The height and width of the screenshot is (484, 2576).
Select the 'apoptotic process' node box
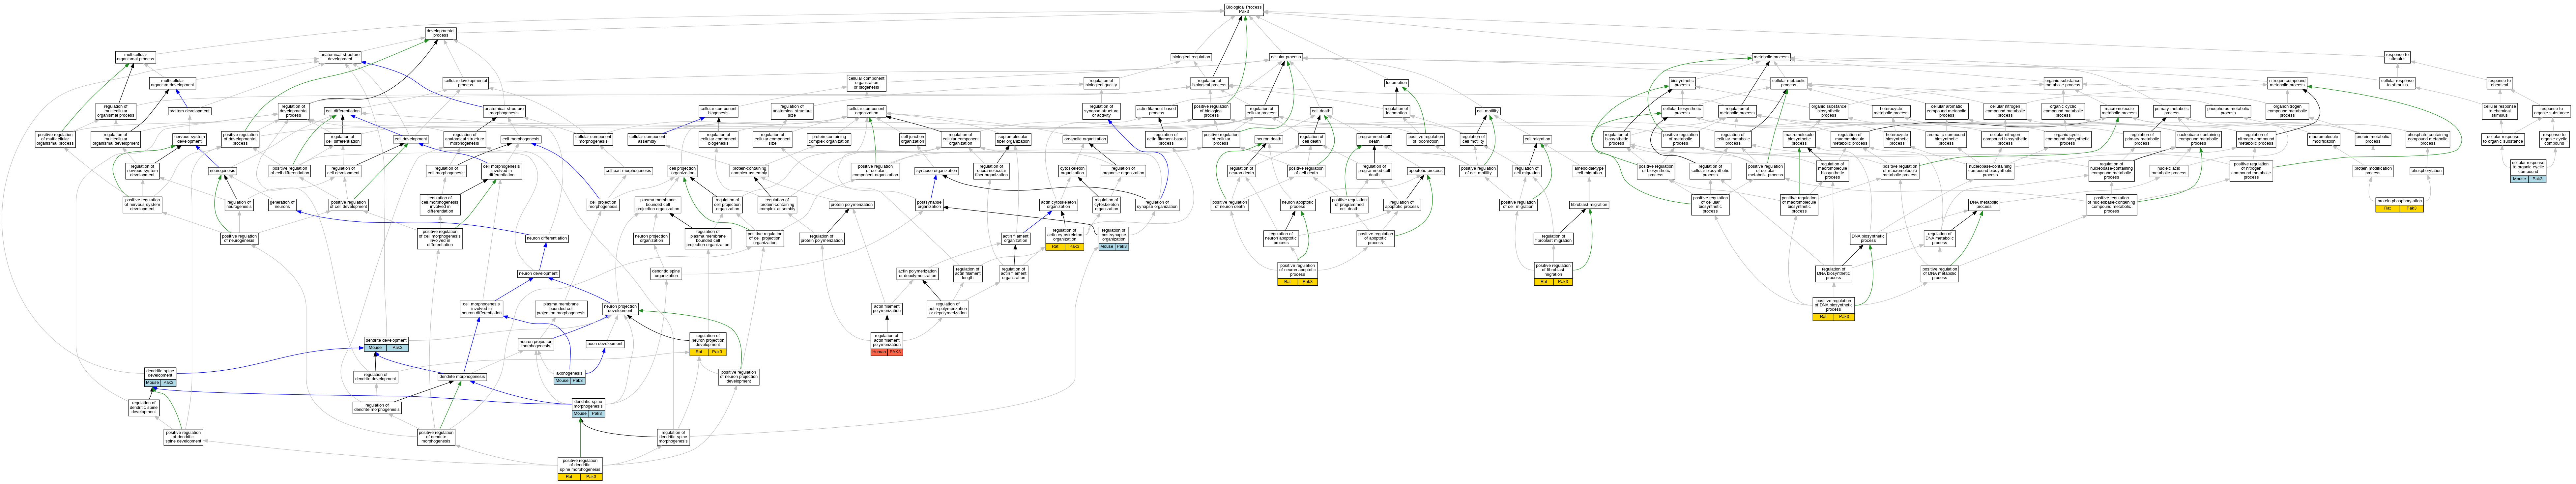coord(1425,171)
